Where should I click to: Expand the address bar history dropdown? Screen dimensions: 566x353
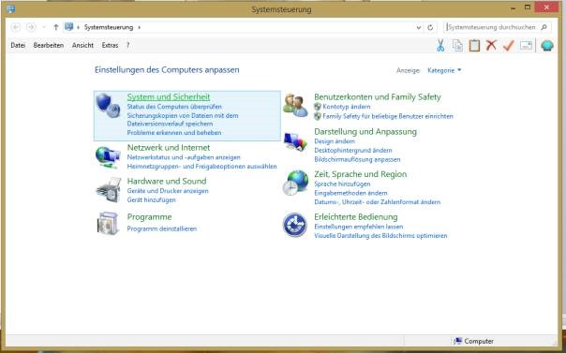tap(418, 27)
